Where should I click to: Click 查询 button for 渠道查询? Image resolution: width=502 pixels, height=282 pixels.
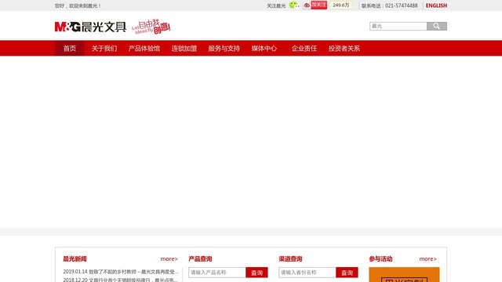(347, 273)
